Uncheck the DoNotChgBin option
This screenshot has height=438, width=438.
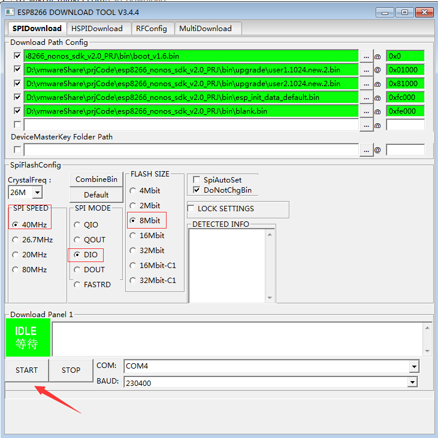coord(197,190)
